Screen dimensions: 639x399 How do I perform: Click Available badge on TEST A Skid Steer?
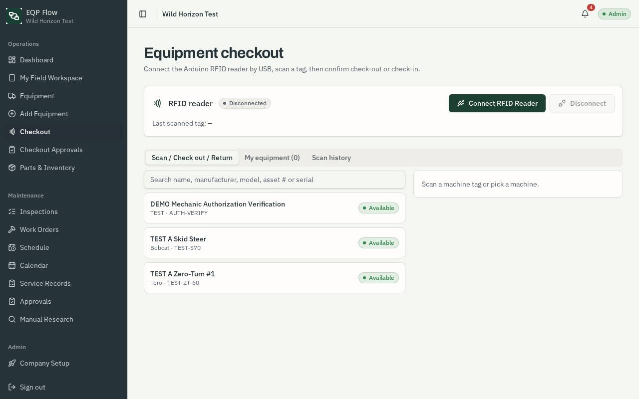point(378,243)
